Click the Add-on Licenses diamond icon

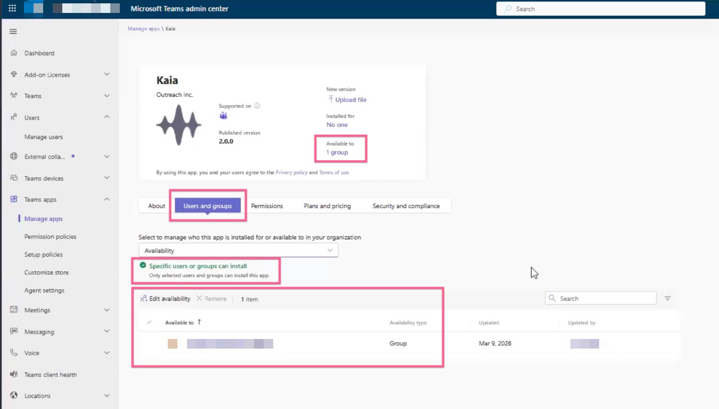click(14, 74)
